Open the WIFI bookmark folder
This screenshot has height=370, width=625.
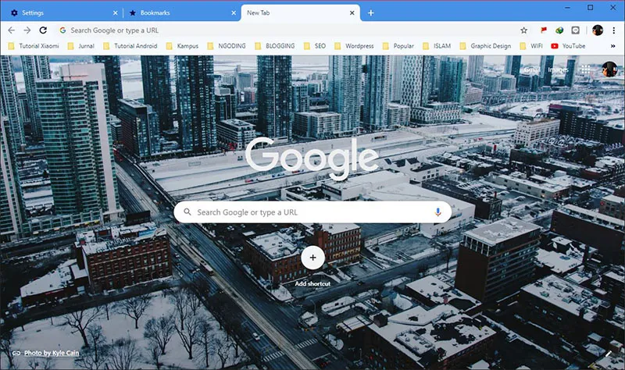(531, 46)
